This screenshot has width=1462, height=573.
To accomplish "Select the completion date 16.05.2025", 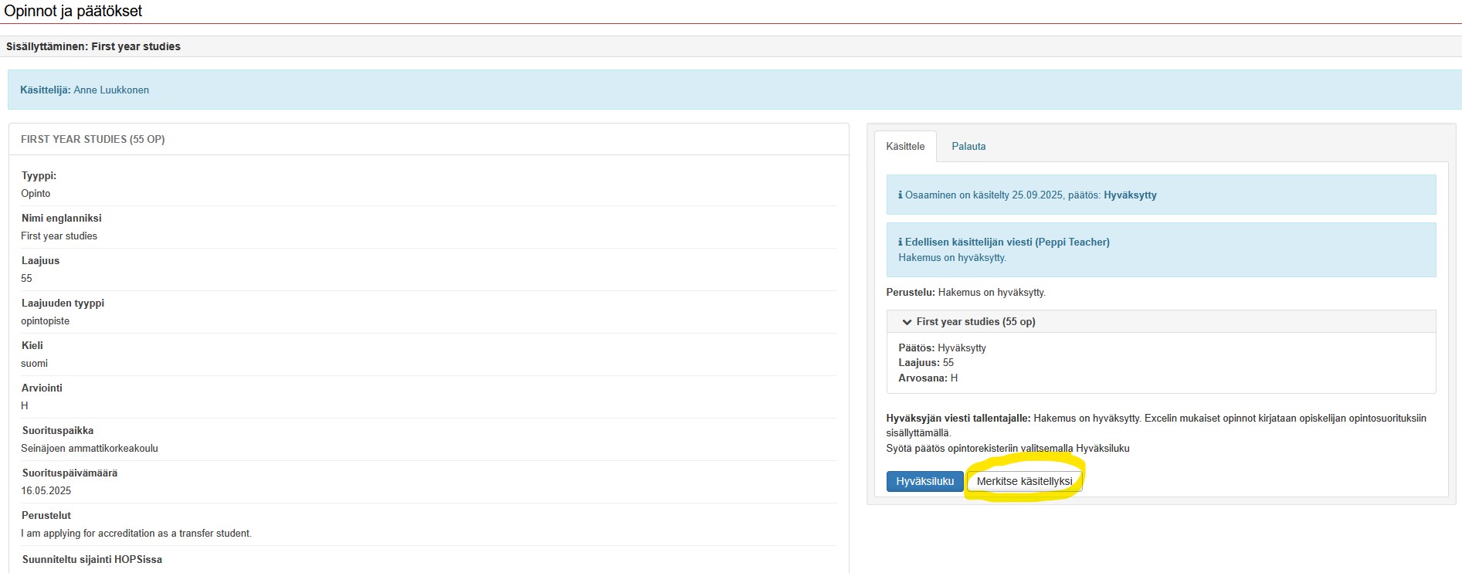I will 46,491.
